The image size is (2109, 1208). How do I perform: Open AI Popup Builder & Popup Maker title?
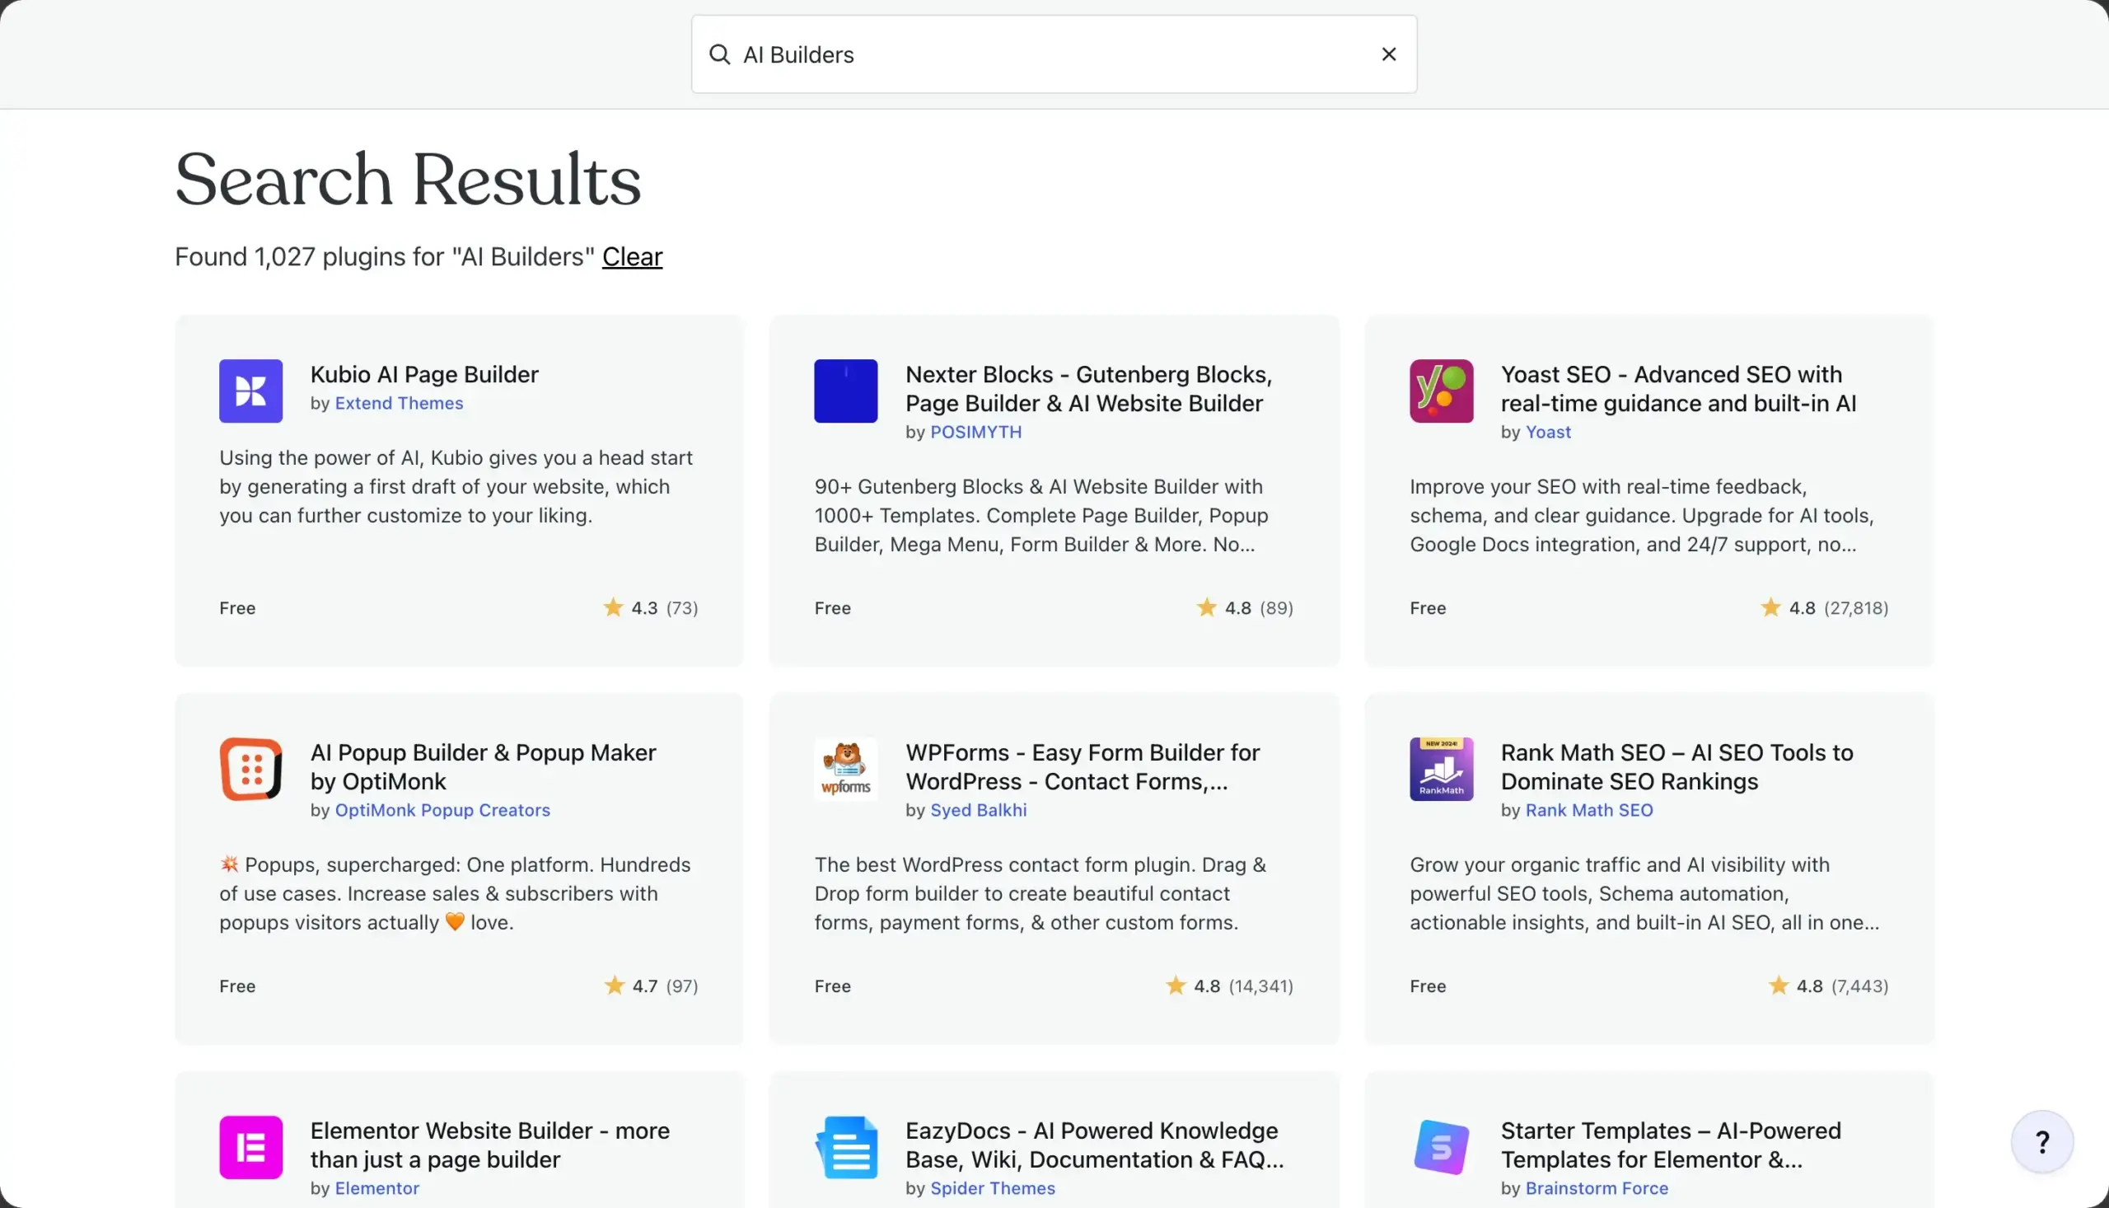483,766
